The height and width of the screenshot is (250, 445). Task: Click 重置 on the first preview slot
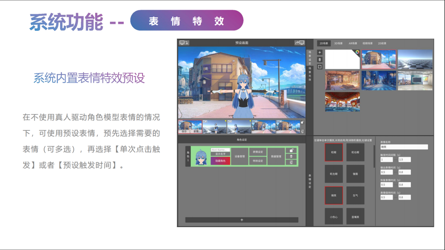click(196, 131)
